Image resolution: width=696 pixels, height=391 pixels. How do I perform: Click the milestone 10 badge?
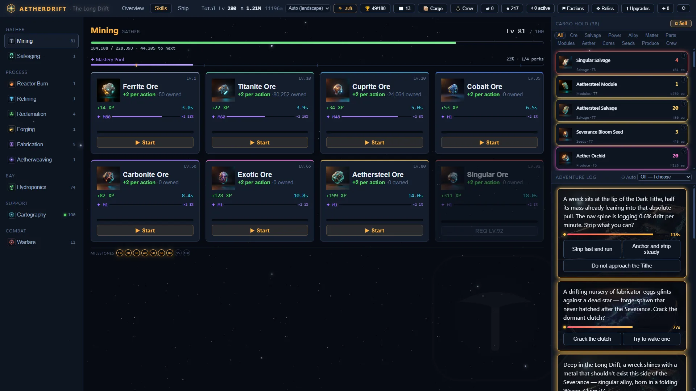pyautogui.click(x=120, y=253)
